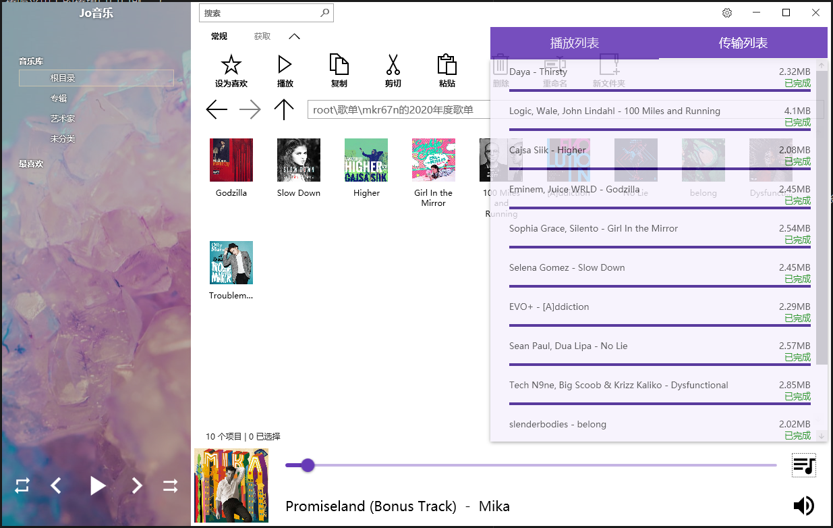Screen dimensions: 833x528
Task: Click the Play toolbar icon
Action: pyautogui.click(x=285, y=65)
